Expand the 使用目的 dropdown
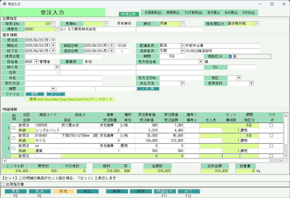This screenshot has height=198, width=290. [x=251, y=83]
